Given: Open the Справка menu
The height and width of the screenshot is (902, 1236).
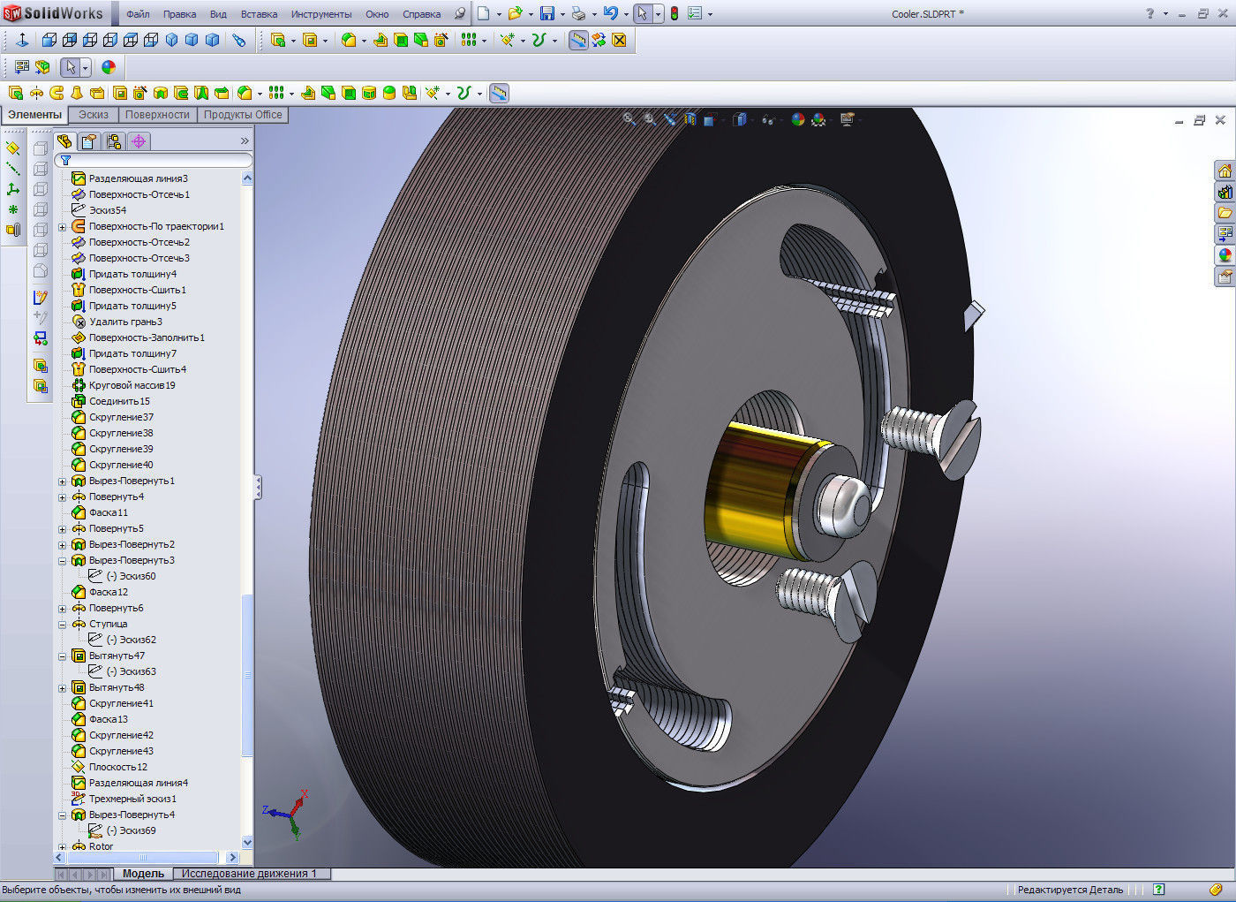Looking at the screenshot, I should click(421, 14).
